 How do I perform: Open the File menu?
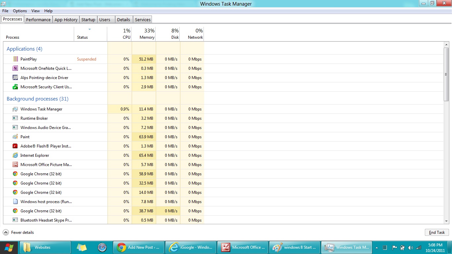(5, 11)
